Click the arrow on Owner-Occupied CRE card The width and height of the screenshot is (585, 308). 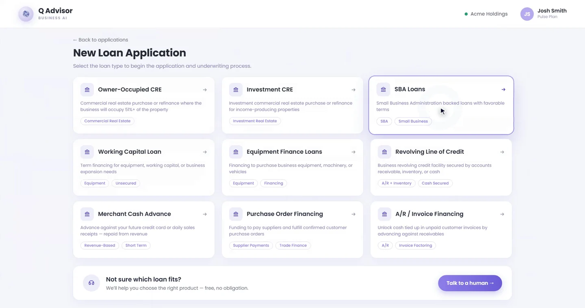(x=205, y=90)
